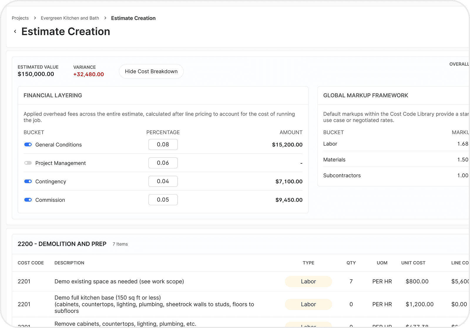The image size is (470, 328).
Task: Click 'Demo existing space as needed' description
Action: pyautogui.click(x=119, y=282)
